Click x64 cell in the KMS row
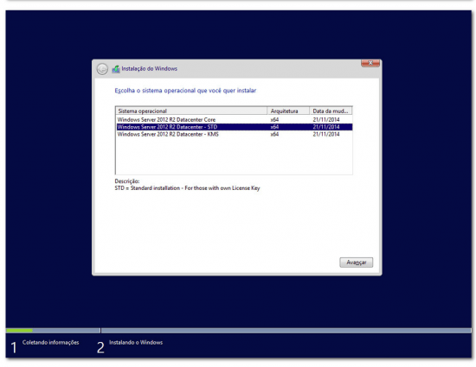This screenshot has width=476, height=367. click(x=274, y=134)
